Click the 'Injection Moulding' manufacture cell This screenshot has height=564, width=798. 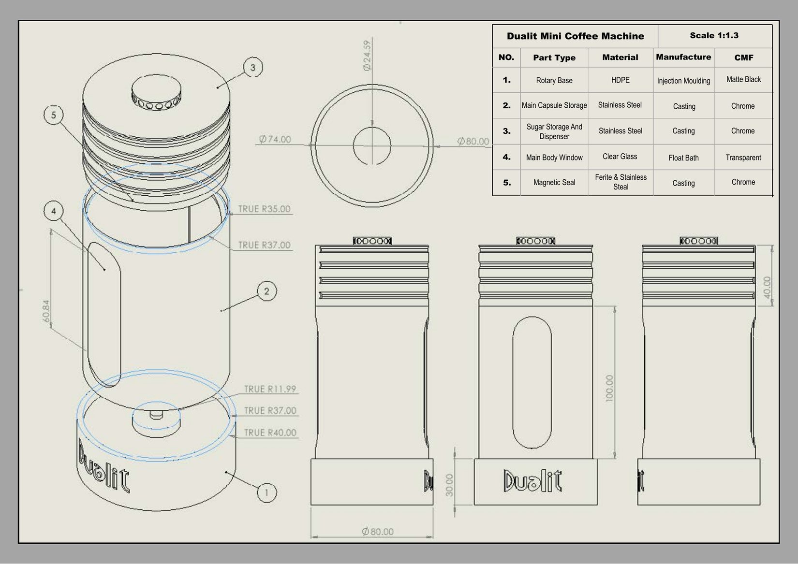(683, 81)
